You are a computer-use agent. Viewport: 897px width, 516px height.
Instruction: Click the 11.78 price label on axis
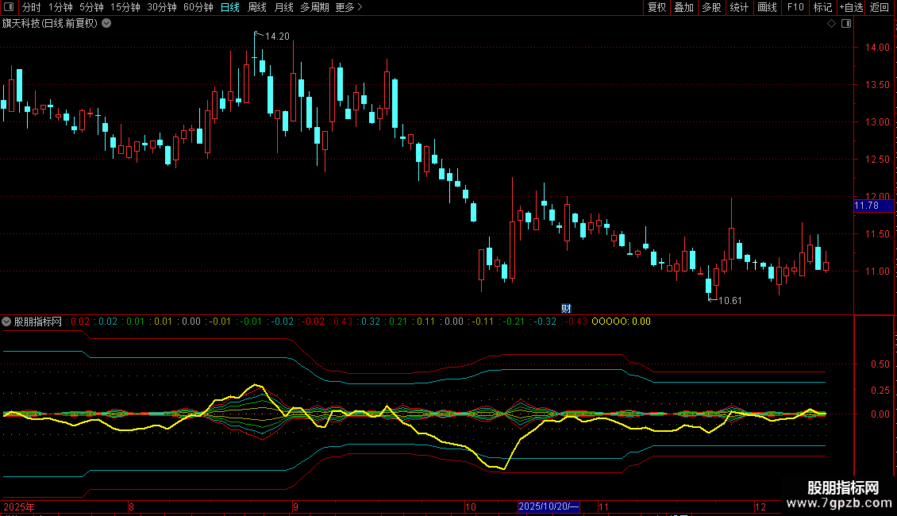(866, 206)
